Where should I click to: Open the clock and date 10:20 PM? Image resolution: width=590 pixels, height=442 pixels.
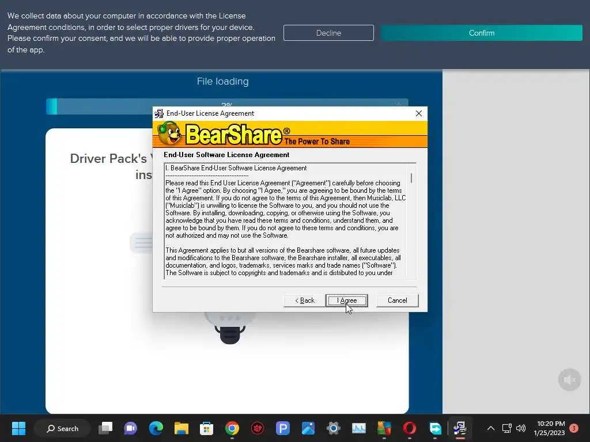pos(549,428)
